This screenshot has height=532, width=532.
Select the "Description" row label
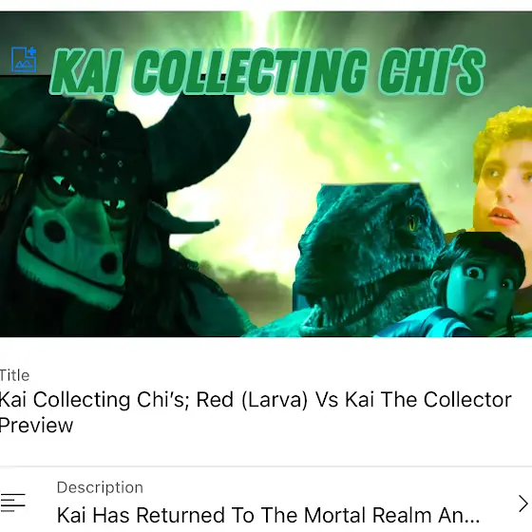[100, 487]
